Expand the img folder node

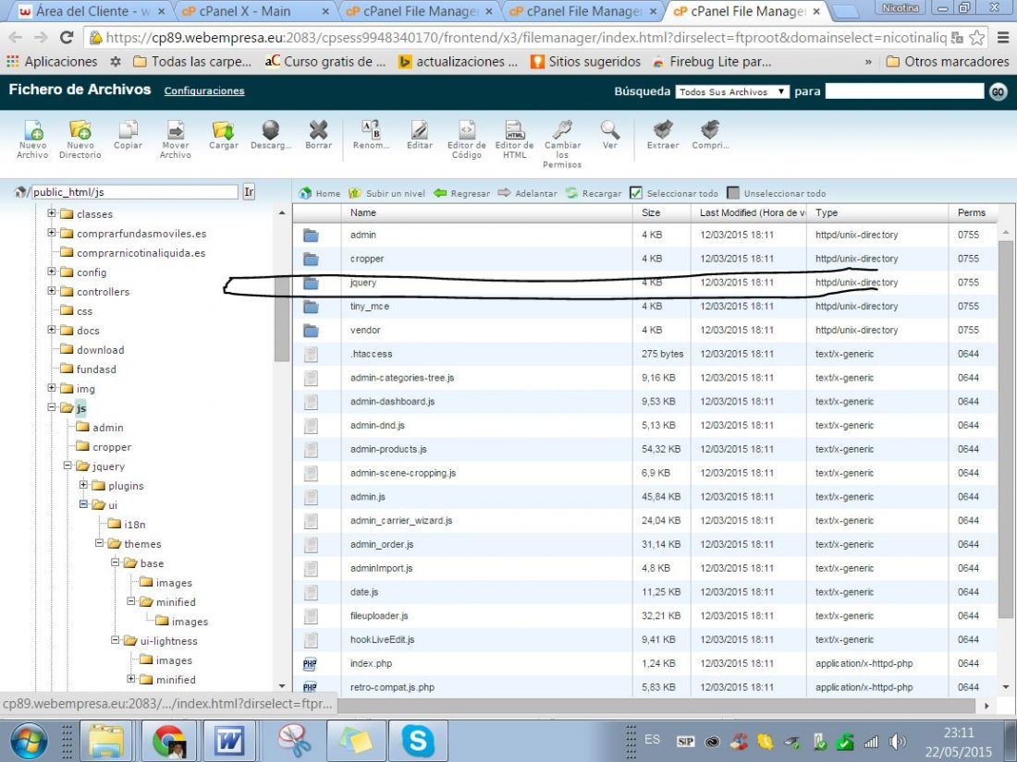[x=51, y=388]
